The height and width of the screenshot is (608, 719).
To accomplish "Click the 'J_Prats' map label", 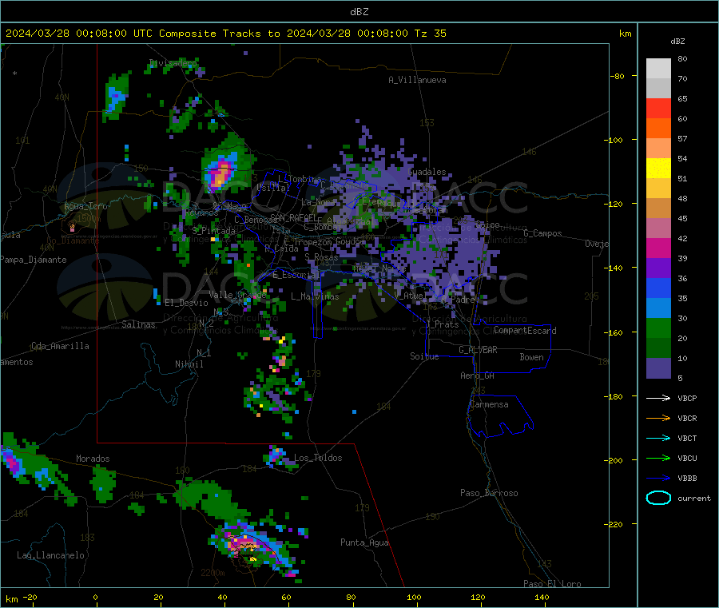I will [x=443, y=324].
